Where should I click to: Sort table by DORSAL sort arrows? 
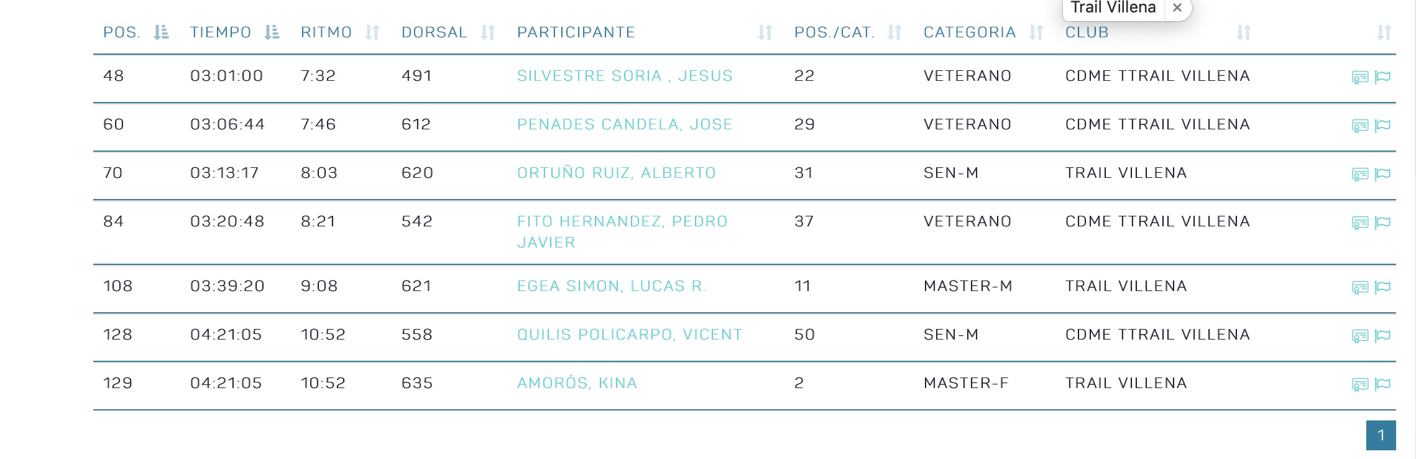pyautogui.click(x=488, y=32)
